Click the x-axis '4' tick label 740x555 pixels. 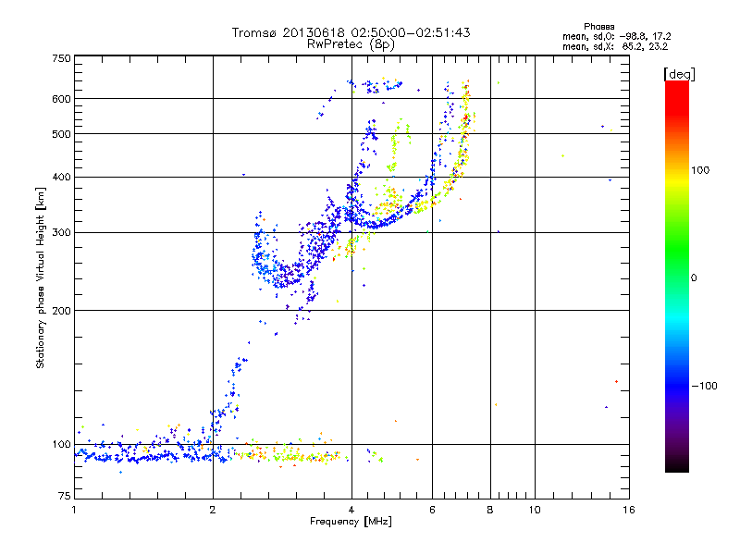pyautogui.click(x=351, y=510)
